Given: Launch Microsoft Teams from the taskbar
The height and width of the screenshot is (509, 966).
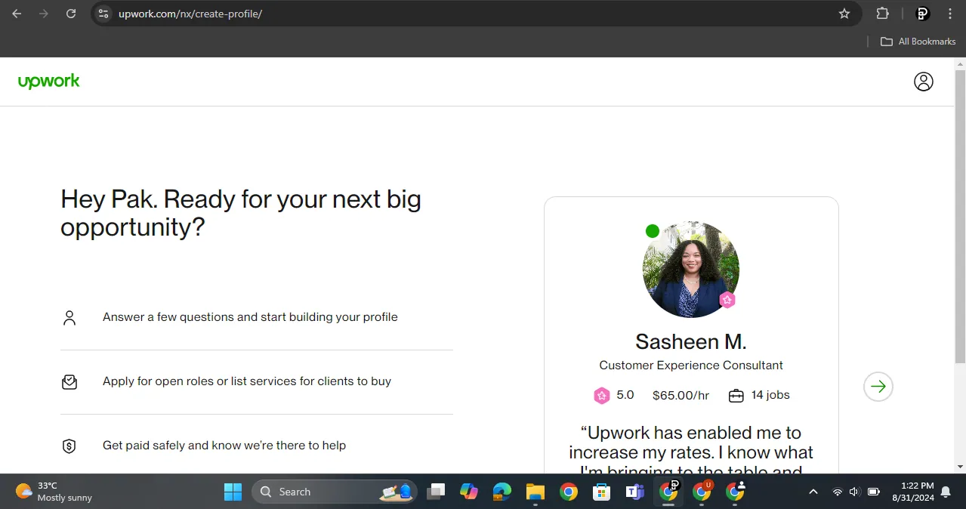Looking at the screenshot, I should coord(634,492).
